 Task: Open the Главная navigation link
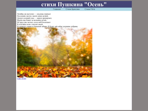(57, 9)
